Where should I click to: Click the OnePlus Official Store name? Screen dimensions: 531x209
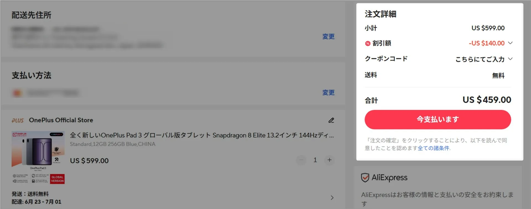pos(61,120)
